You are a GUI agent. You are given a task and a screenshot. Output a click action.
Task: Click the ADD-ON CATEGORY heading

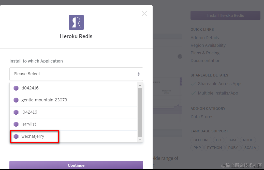(x=208, y=109)
